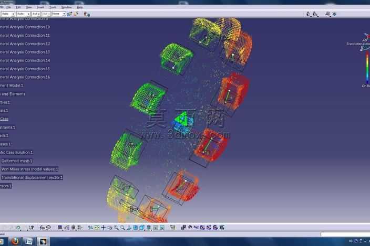Click the person-with-magnifier icon at top right
Screen dimensions: 370x246
315,14
